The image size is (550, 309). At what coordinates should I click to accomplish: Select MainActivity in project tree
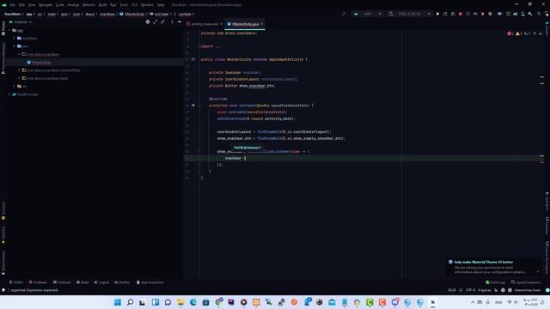click(41, 63)
